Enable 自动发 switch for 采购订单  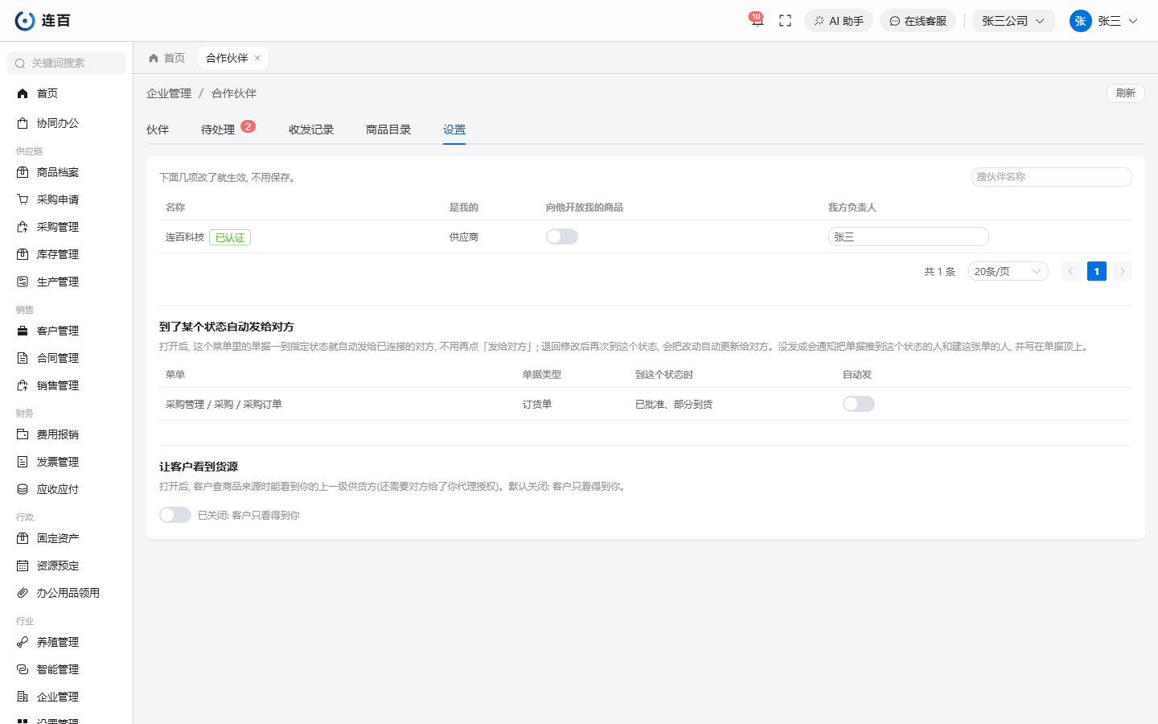point(859,404)
